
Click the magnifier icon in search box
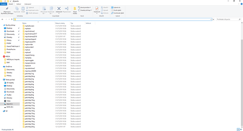click(x=239, y=19)
